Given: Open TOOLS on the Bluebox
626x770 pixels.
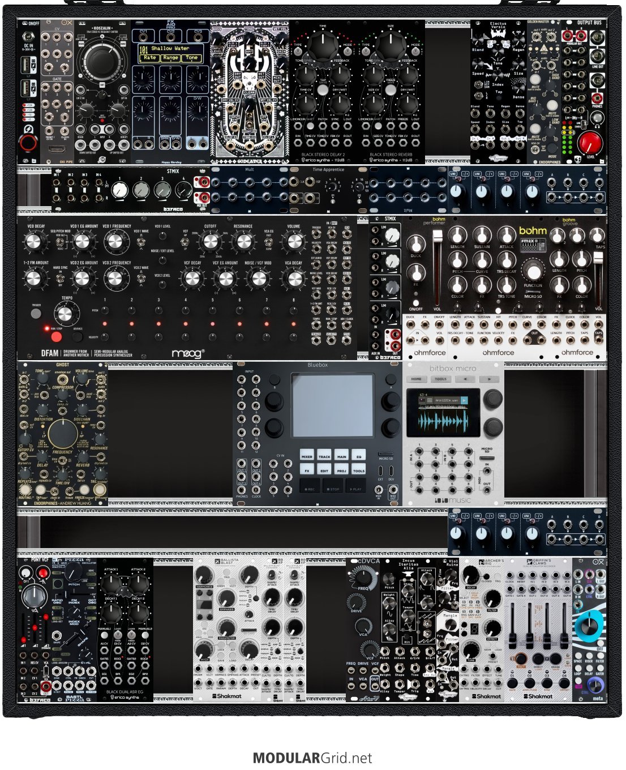Looking at the screenshot, I should pos(359,470).
